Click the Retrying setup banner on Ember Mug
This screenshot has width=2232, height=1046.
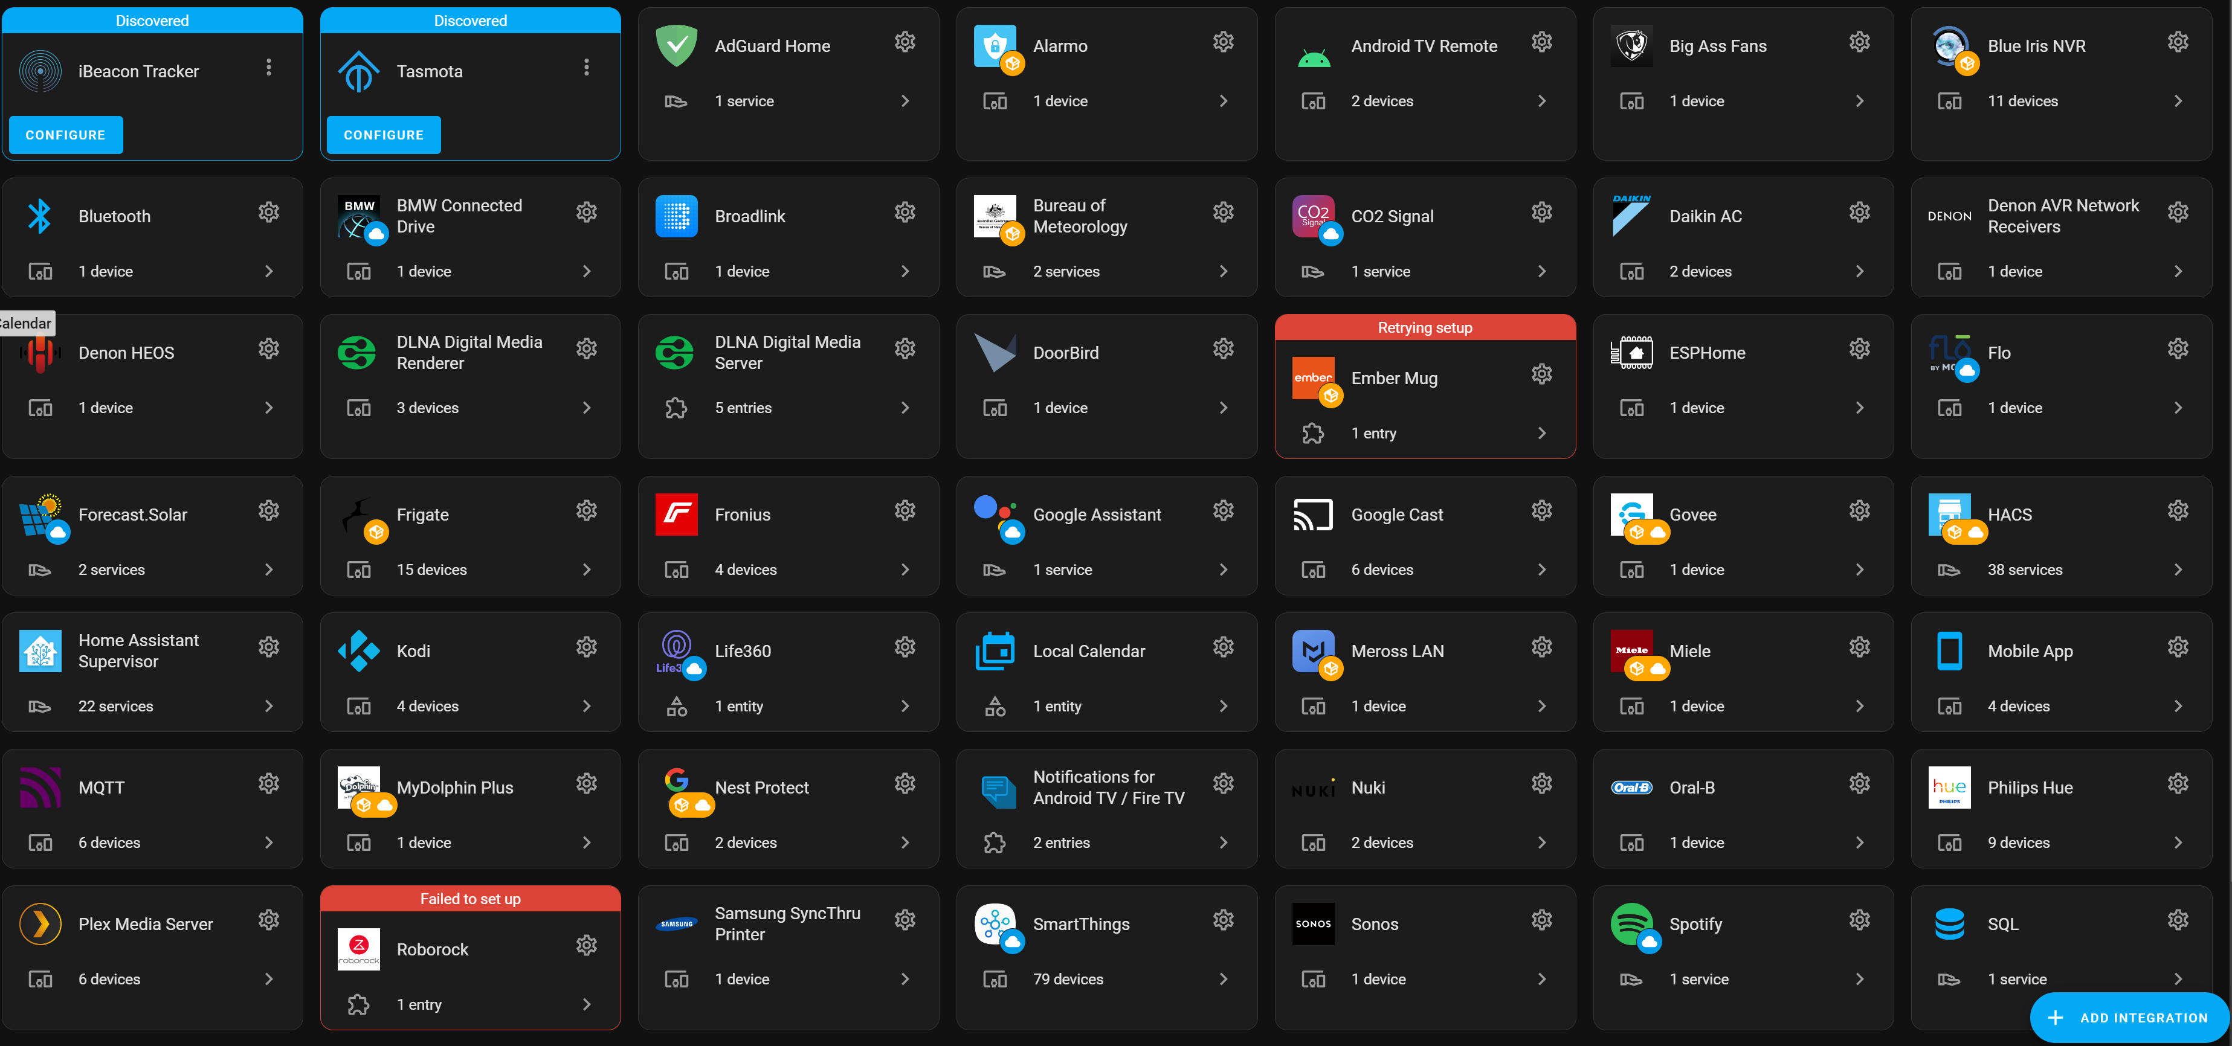[1425, 327]
